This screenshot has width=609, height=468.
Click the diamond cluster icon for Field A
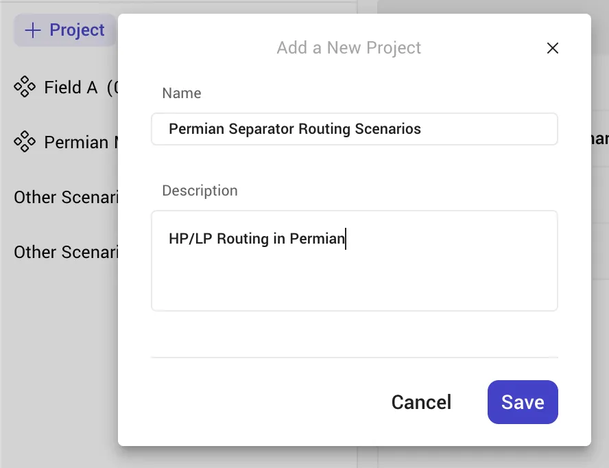click(25, 86)
